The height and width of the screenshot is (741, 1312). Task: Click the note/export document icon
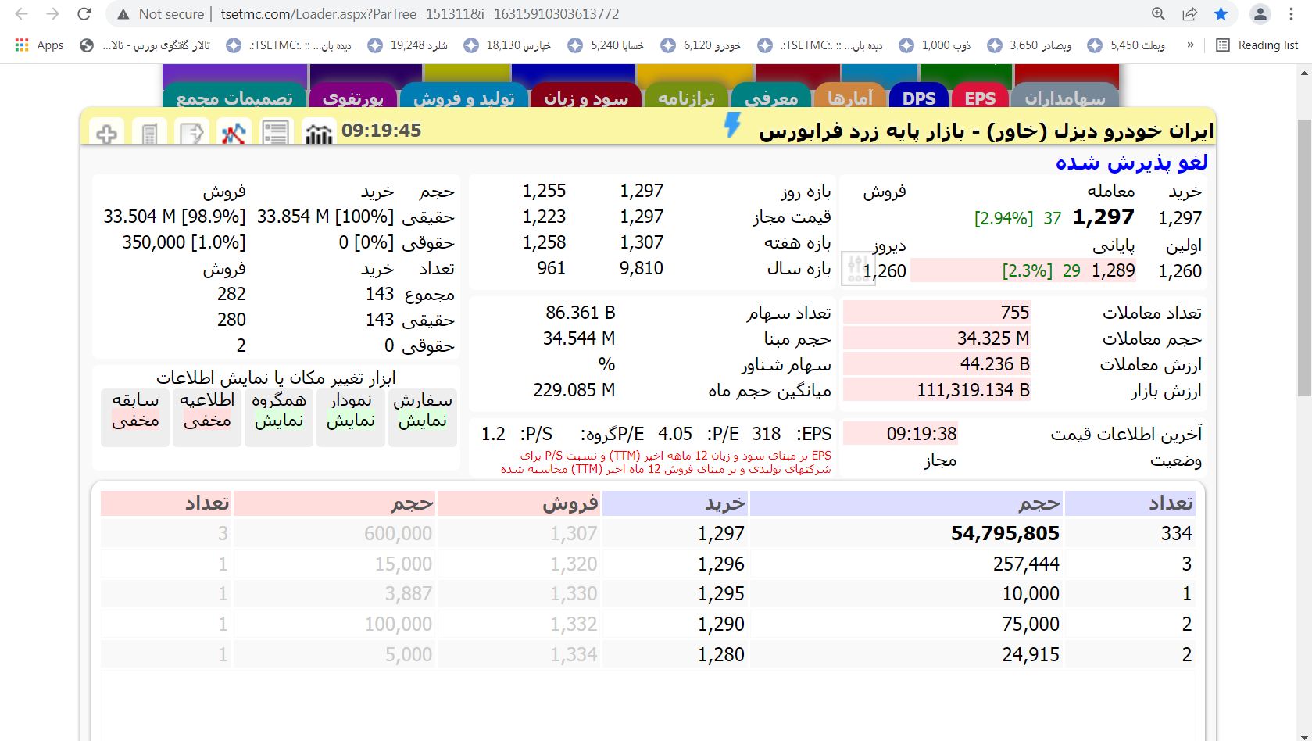pos(191,133)
